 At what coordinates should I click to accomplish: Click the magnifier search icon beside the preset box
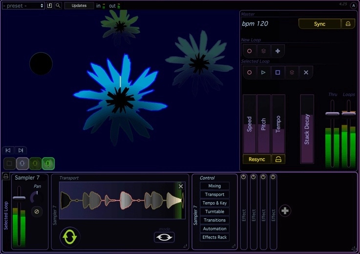point(58,5)
